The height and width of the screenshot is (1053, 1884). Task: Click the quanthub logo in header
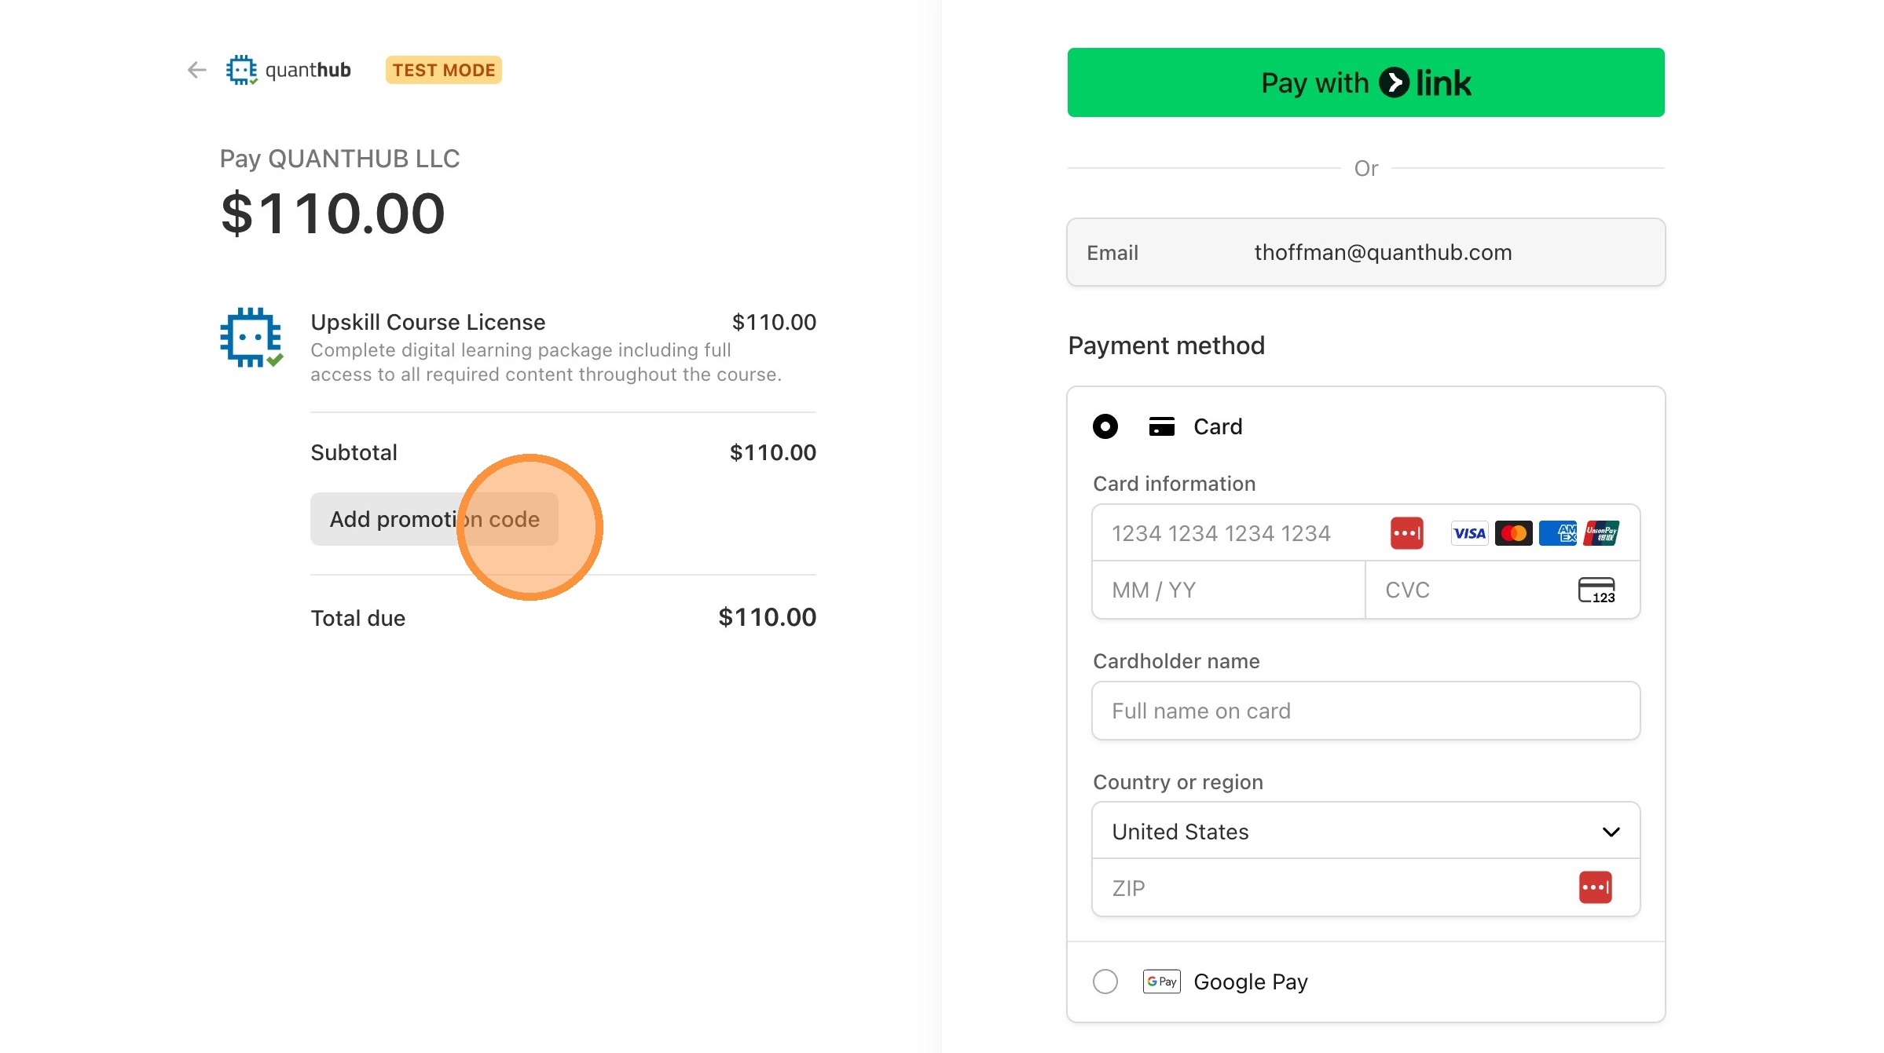click(x=288, y=70)
